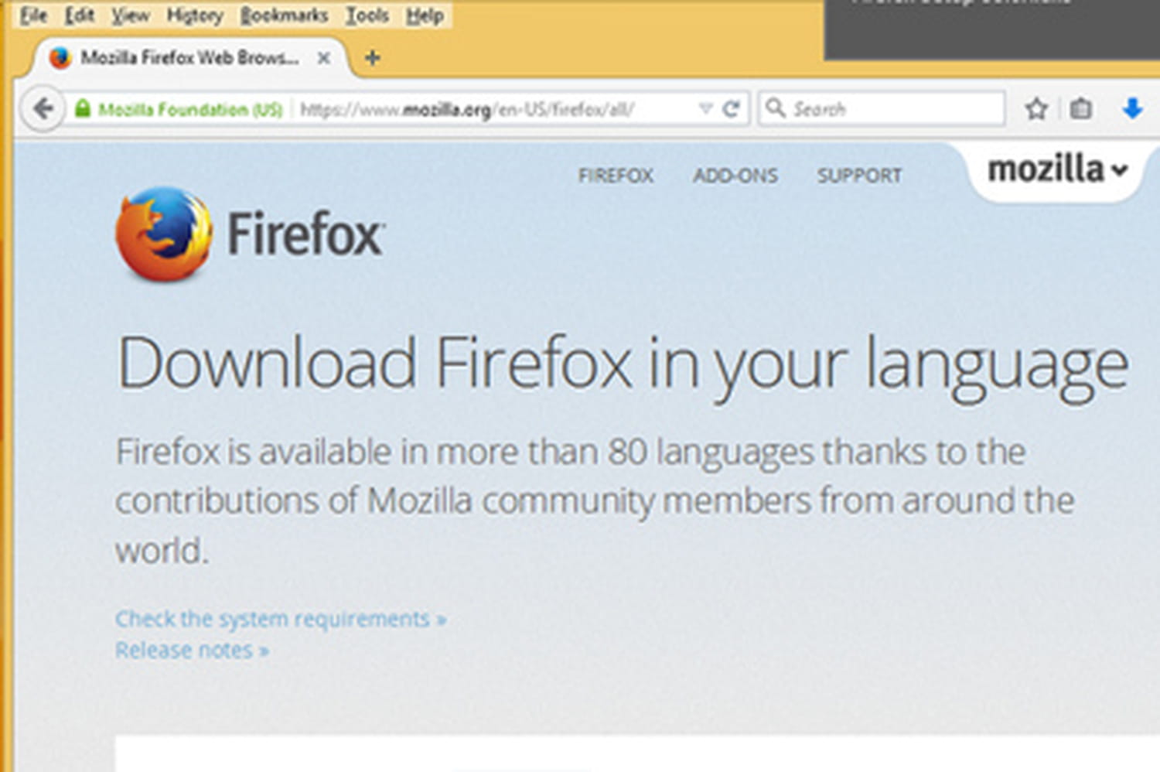Open Release notes link
Image resolution: width=1160 pixels, height=772 pixels.
pos(192,651)
